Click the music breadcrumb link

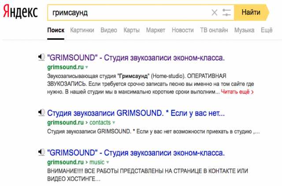coord(97,162)
